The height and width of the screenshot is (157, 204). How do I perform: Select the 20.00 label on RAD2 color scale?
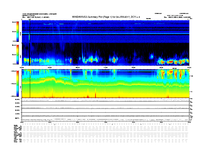coord(14,32)
